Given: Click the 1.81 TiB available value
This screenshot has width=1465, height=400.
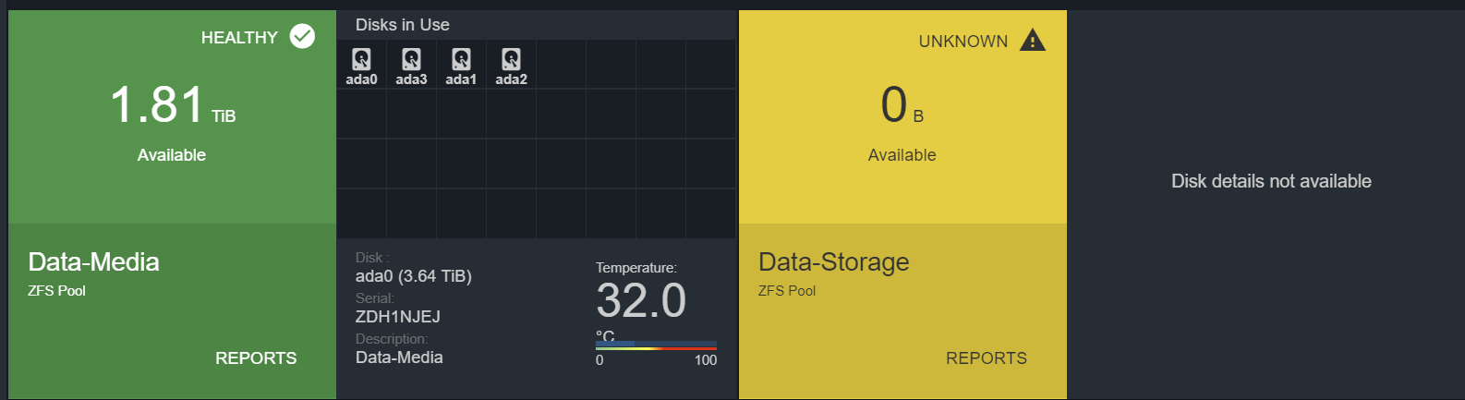Looking at the screenshot, I should [x=173, y=104].
